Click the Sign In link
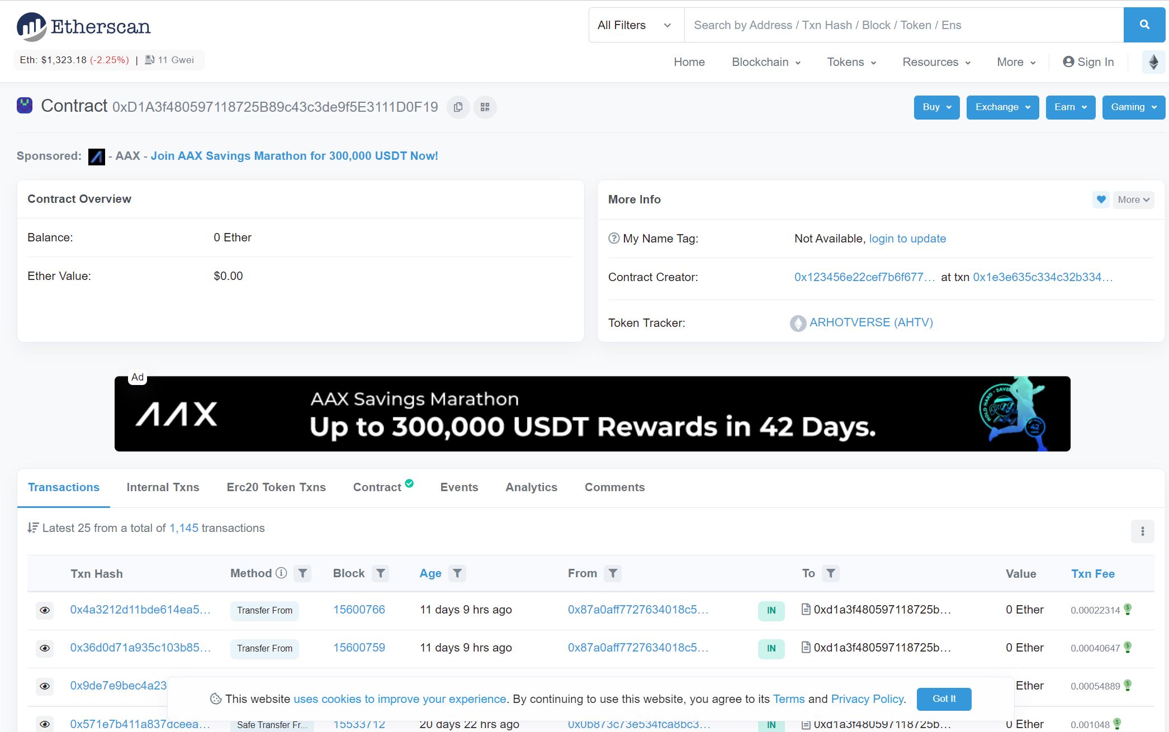Viewport: 1169px width, 732px height. click(x=1088, y=62)
